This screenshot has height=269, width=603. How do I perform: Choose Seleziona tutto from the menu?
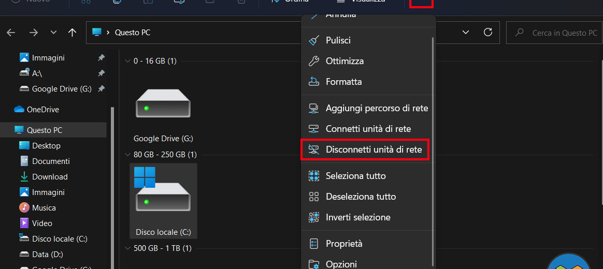point(355,176)
